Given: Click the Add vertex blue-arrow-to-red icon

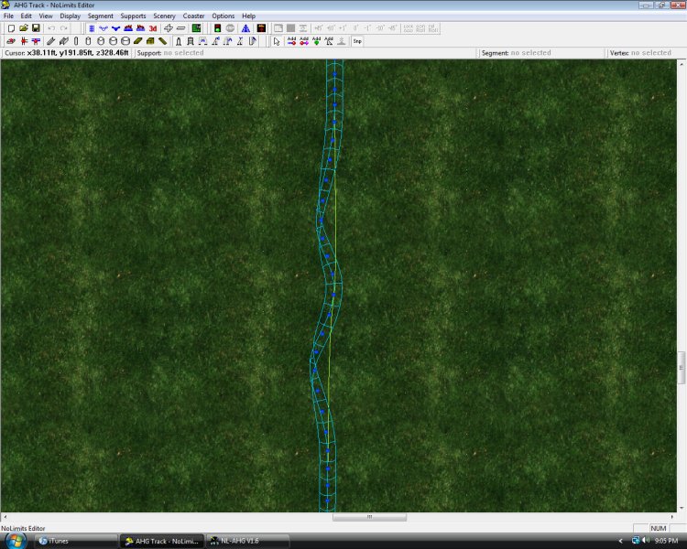Looking at the screenshot, I should [292, 41].
